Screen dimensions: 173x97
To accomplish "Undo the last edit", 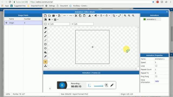I will pyautogui.click(x=65, y=16).
